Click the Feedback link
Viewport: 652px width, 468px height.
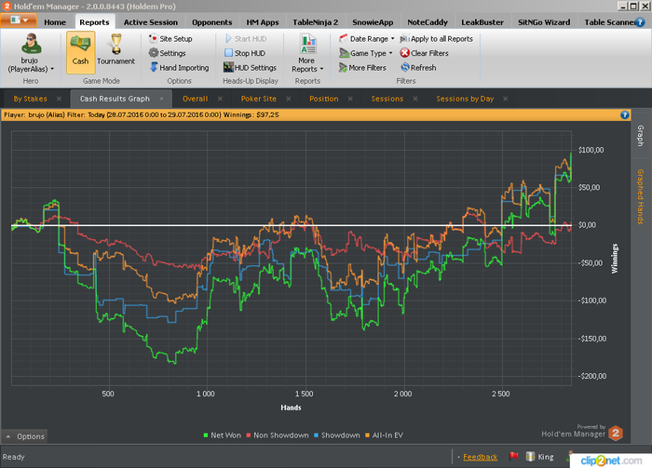pyautogui.click(x=480, y=457)
